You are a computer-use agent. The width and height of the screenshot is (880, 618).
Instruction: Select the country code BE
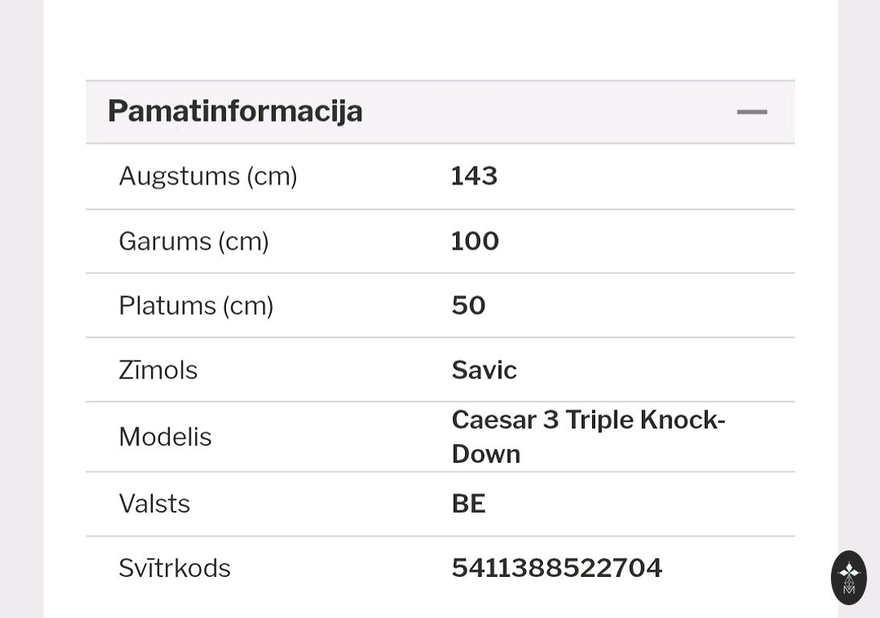tap(468, 504)
